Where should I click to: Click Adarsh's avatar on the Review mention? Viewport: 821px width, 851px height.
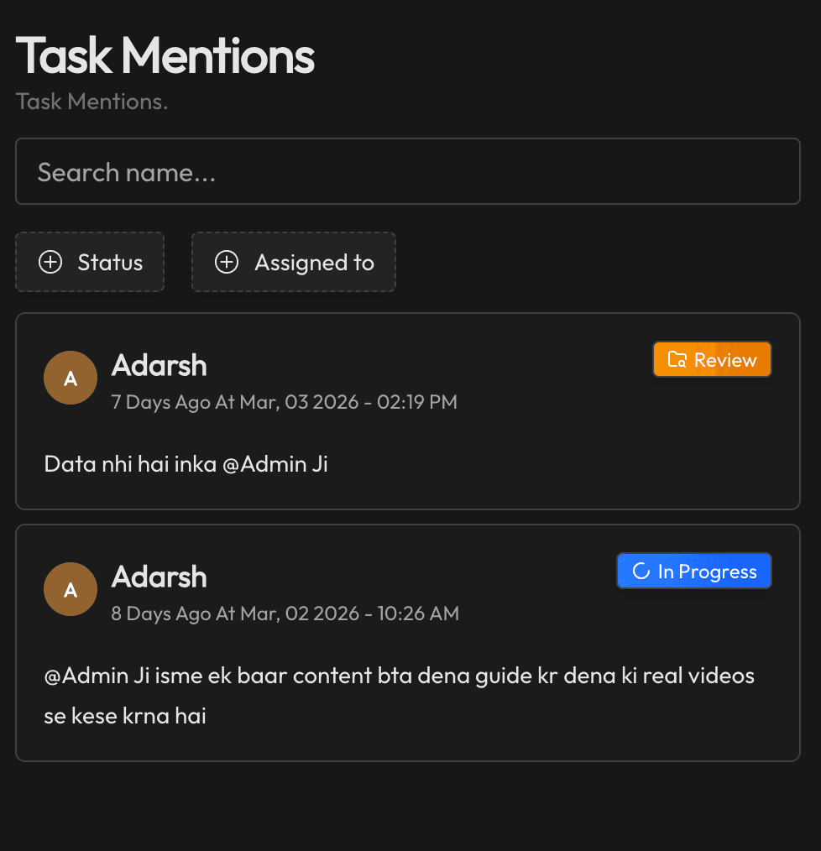(x=71, y=378)
